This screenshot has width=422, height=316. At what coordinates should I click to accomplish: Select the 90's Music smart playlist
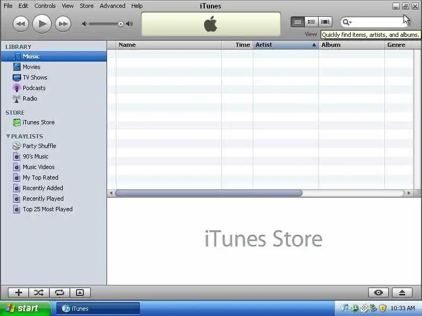pyautogui.click(x=35, y=156)
